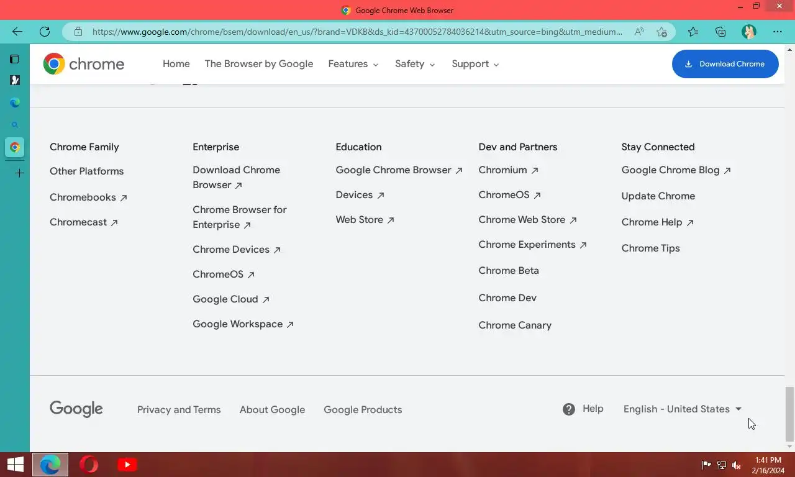
Task: Open tab actions icon in sidebar
Action: pos(14,59)
